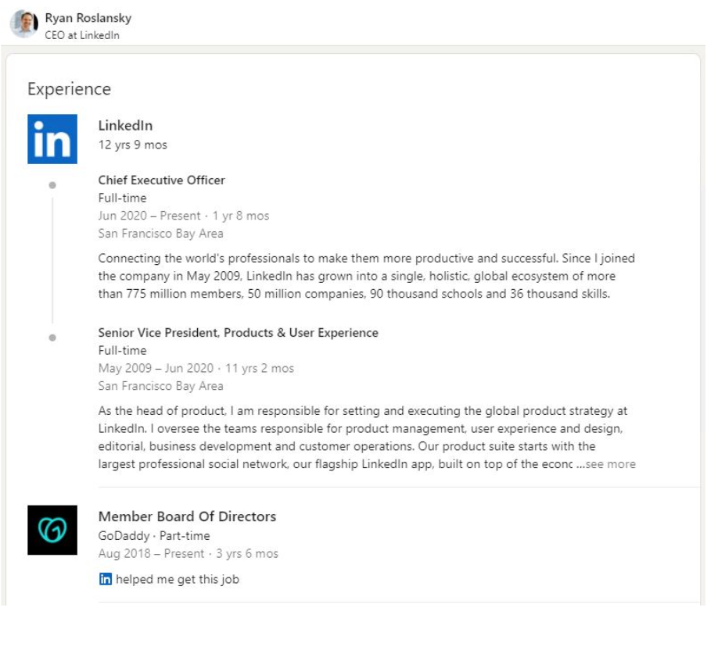718x654 pixels.
Task: Click the Experience section heading
Action: click(69, 89)
